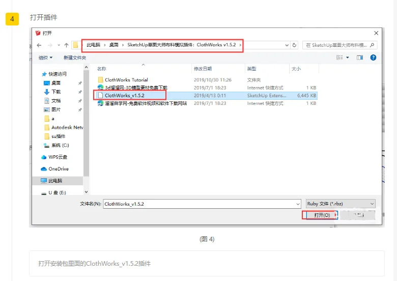Expand the address bar history dropdown
Image resolution: width=397 pixels, height=281 pixels.
(x=287, y=45)
